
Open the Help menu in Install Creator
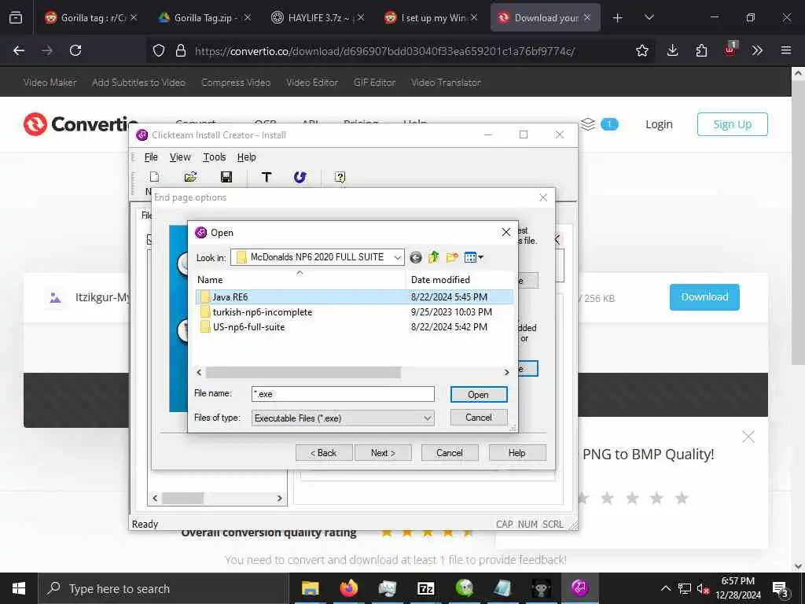[246, 157]
